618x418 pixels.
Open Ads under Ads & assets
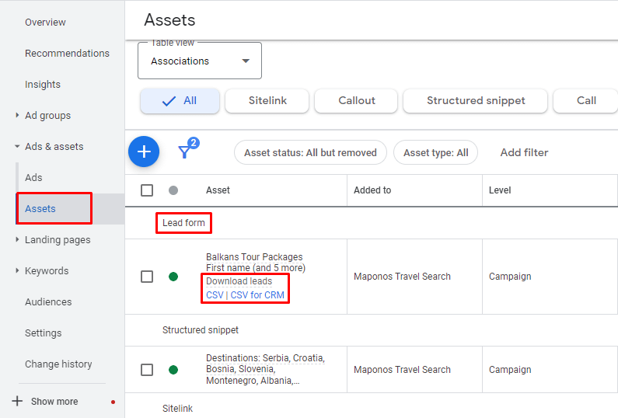(33, 178)
